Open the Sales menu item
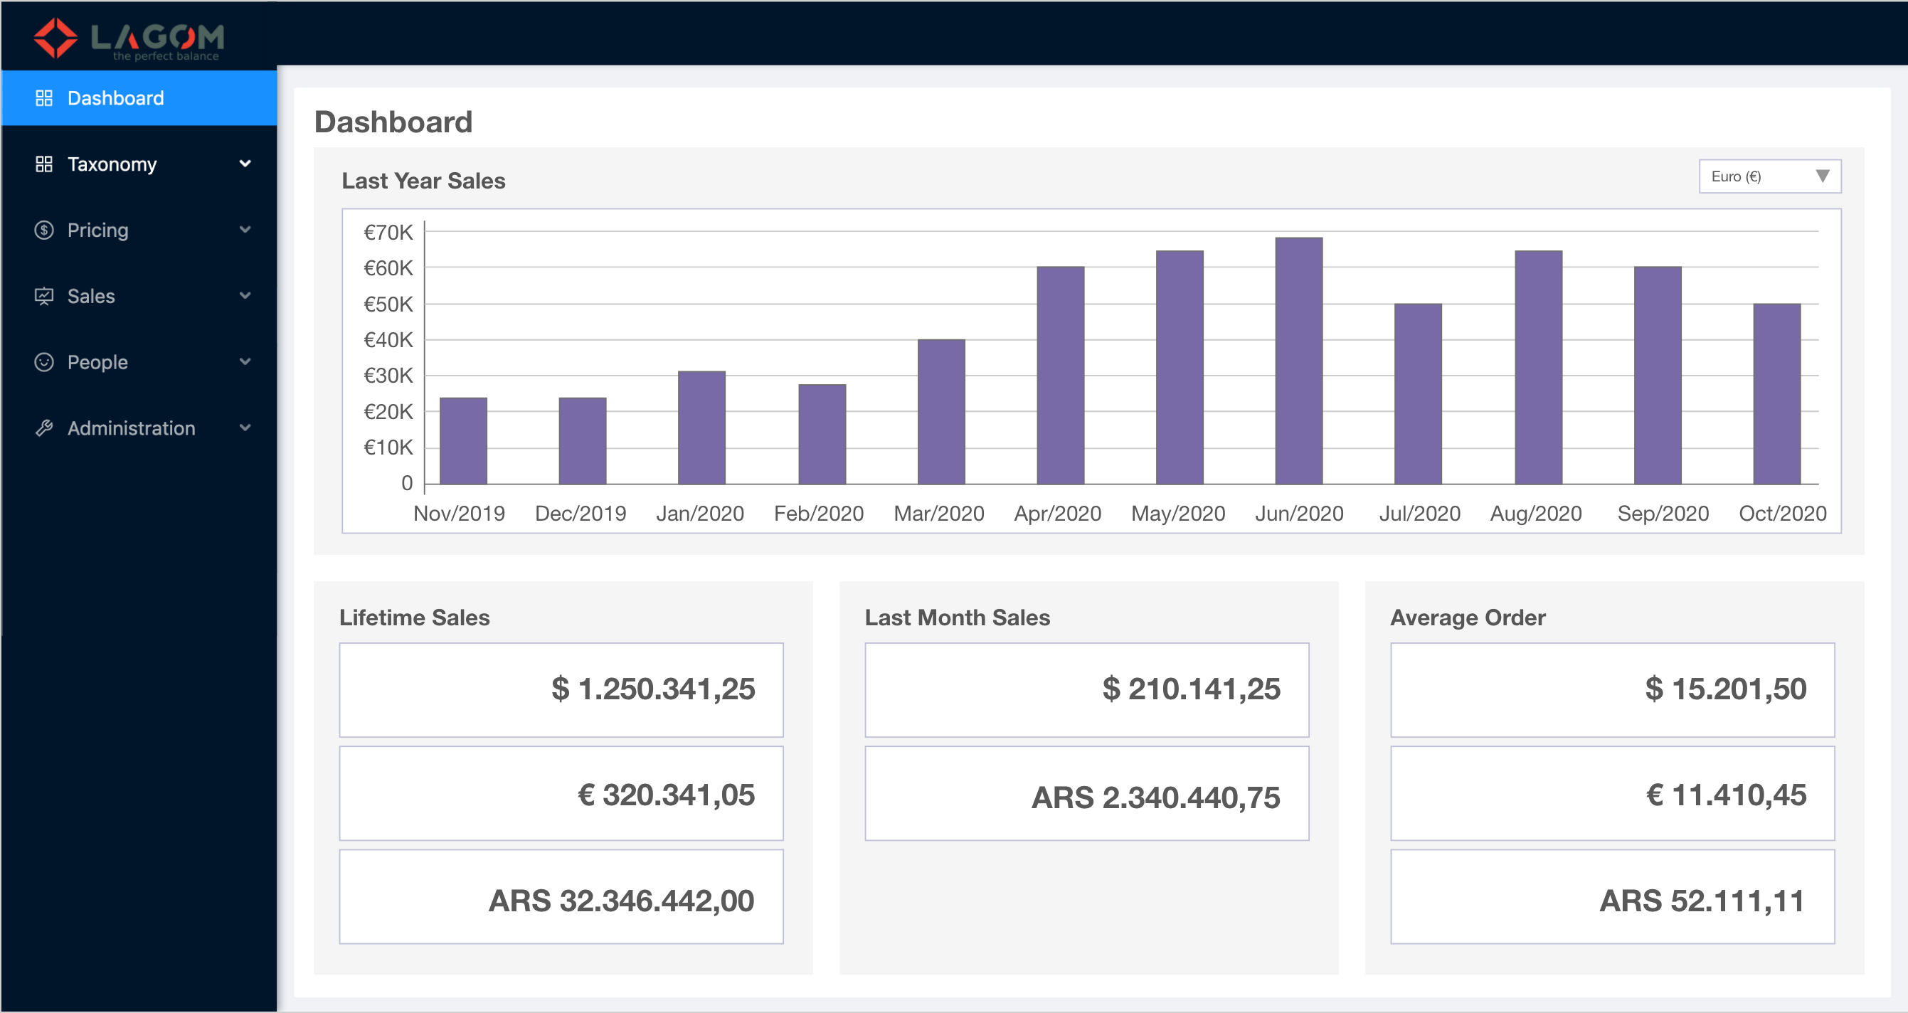Screen dimensions: 1908x1013 click(x=90, y=295)
